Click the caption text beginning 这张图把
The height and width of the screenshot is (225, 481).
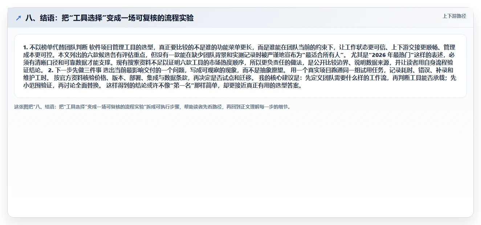pyautogui.click(x=152, y=107)
